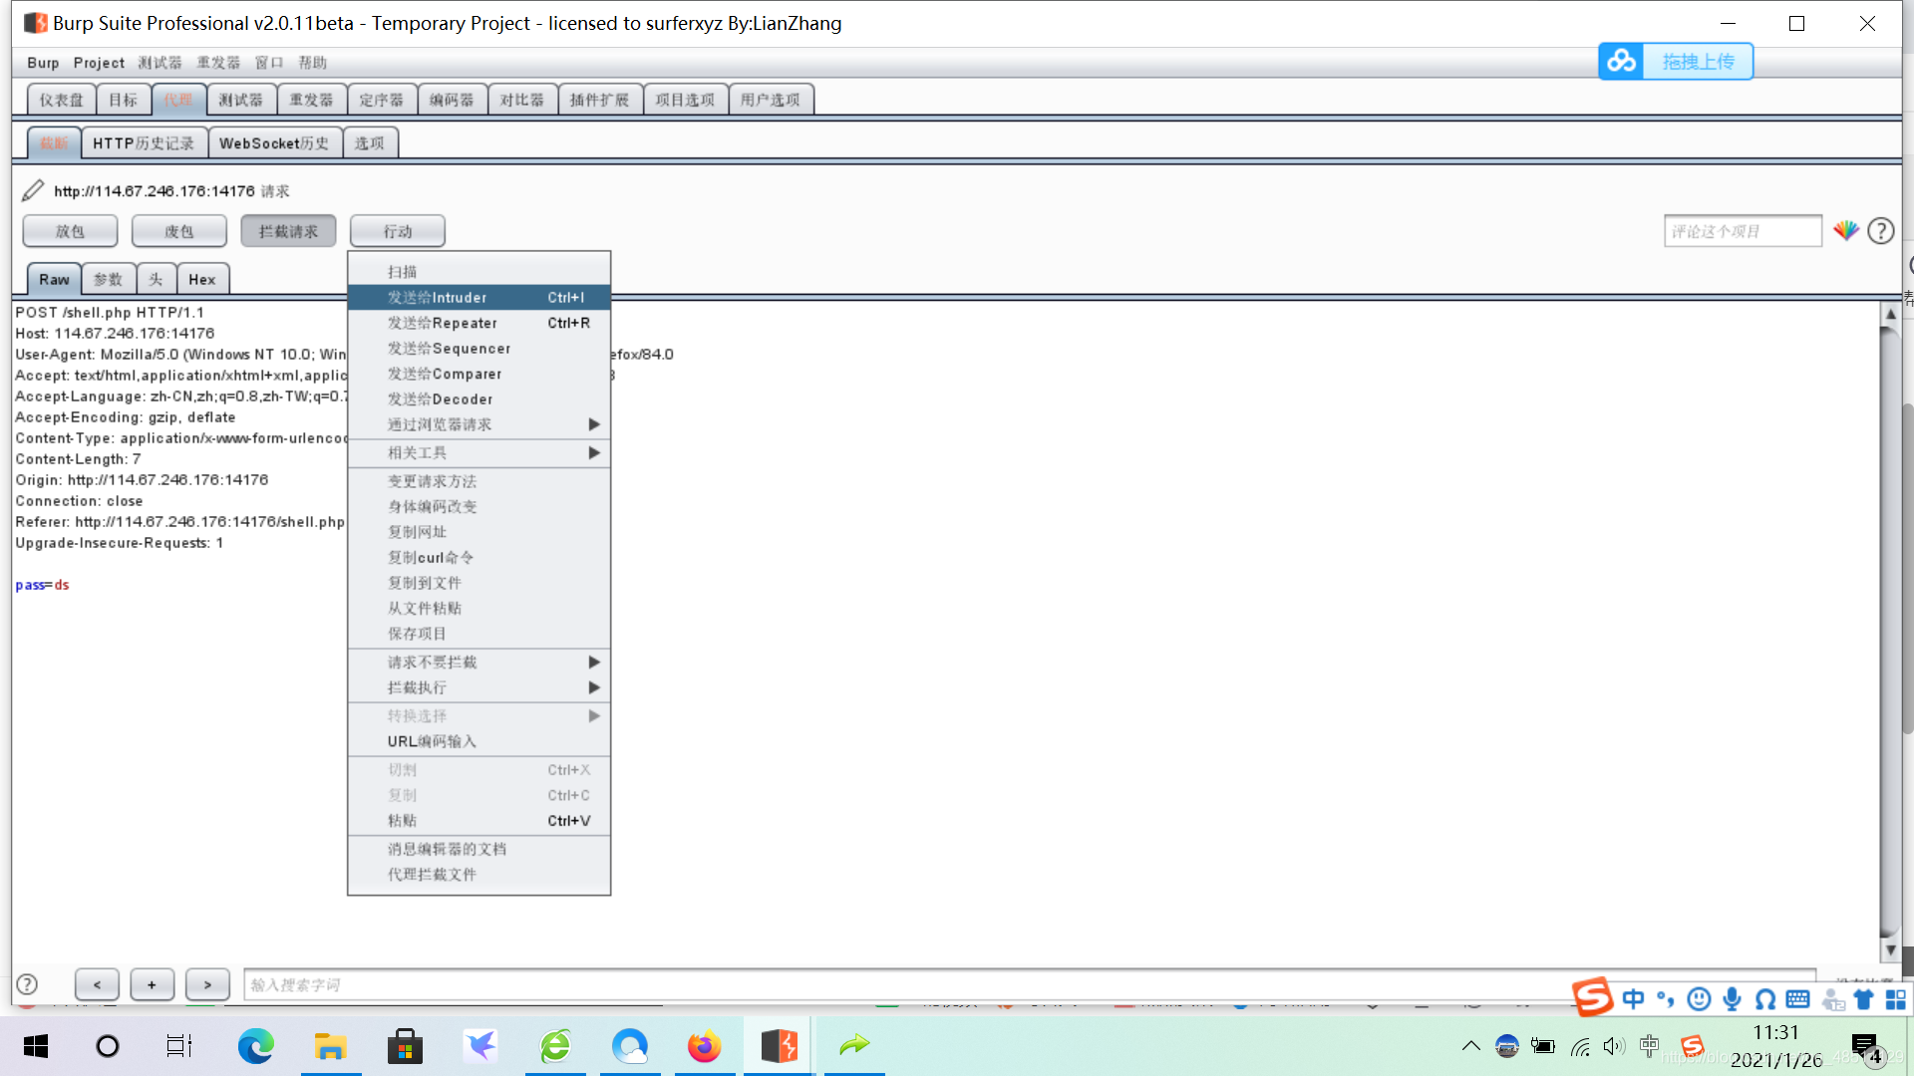Viewport: 1914px width, 1076px height.
Task: Launch Microsoft Edge from taskbar
Action: 255,1046
